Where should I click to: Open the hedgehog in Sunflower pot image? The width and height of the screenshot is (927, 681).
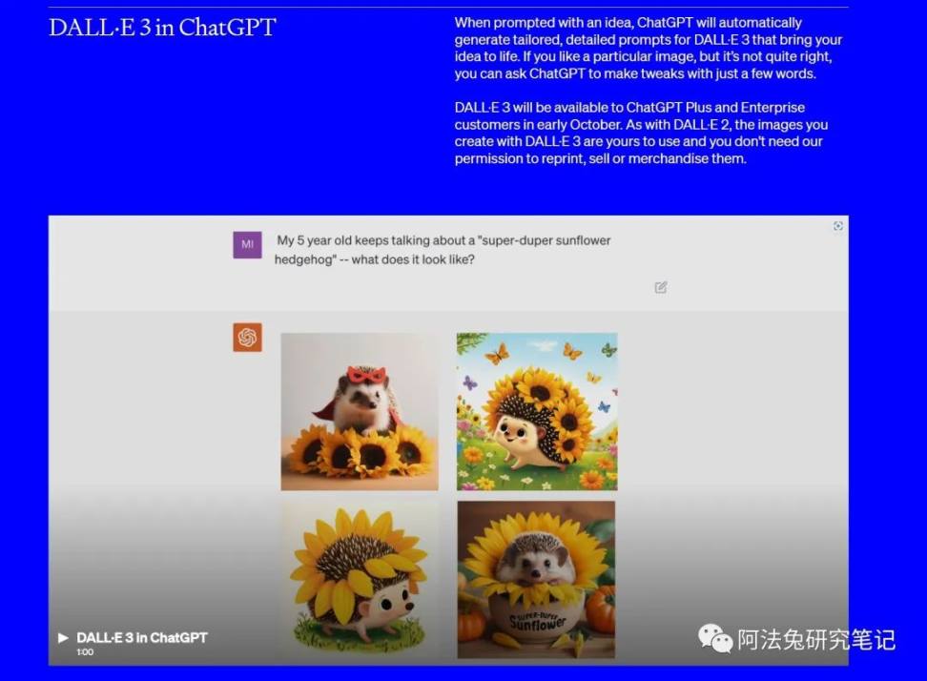coord(536,580)
